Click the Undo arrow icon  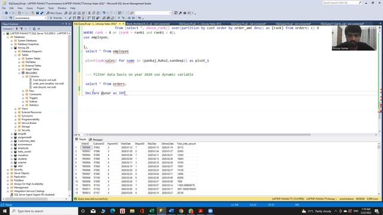[104, 13]
